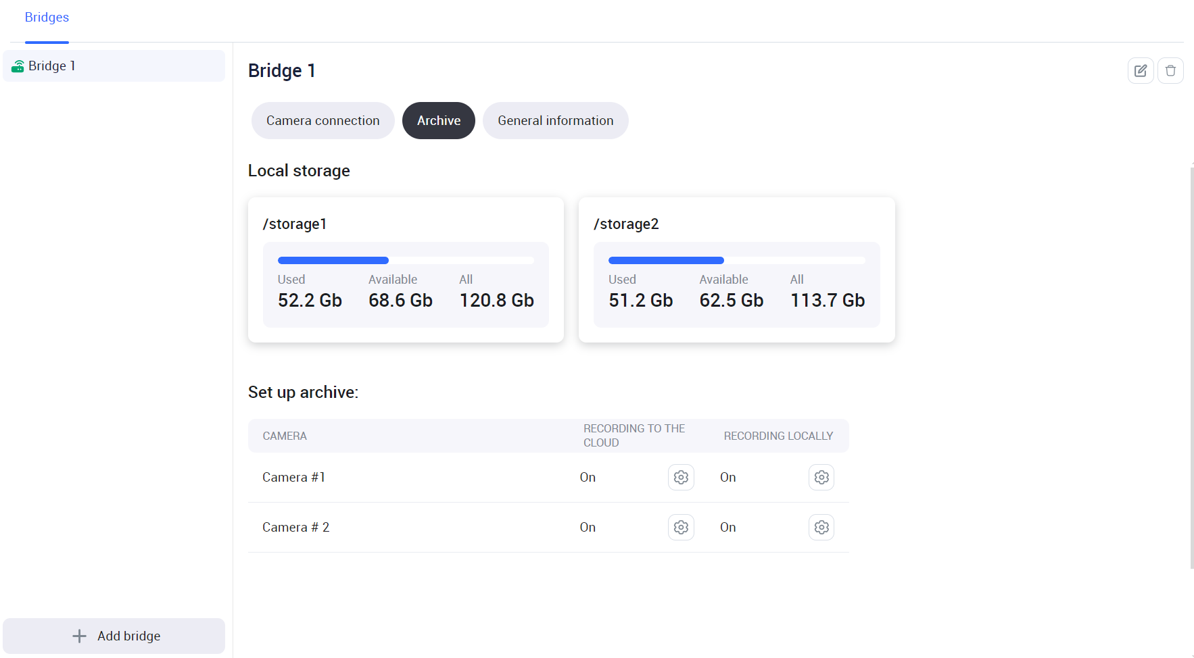Click the Camera # 2 row name

(x=295, y=528)
